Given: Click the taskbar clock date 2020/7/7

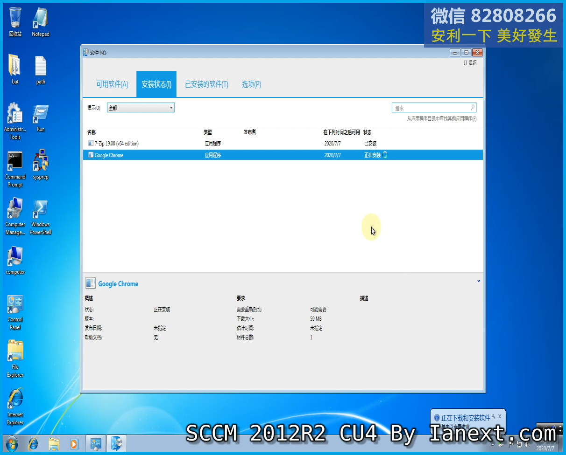Looking at the screenshot, I should (x=545, y=448).
